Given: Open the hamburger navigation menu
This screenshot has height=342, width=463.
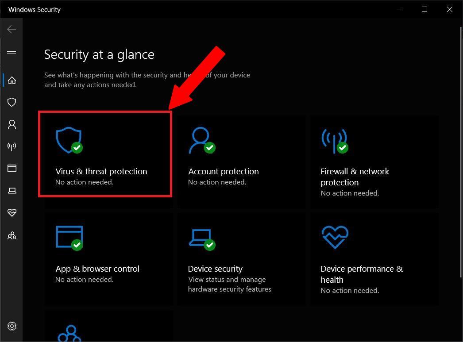Looking at the screenshot, I should click(x=12, y=54).
